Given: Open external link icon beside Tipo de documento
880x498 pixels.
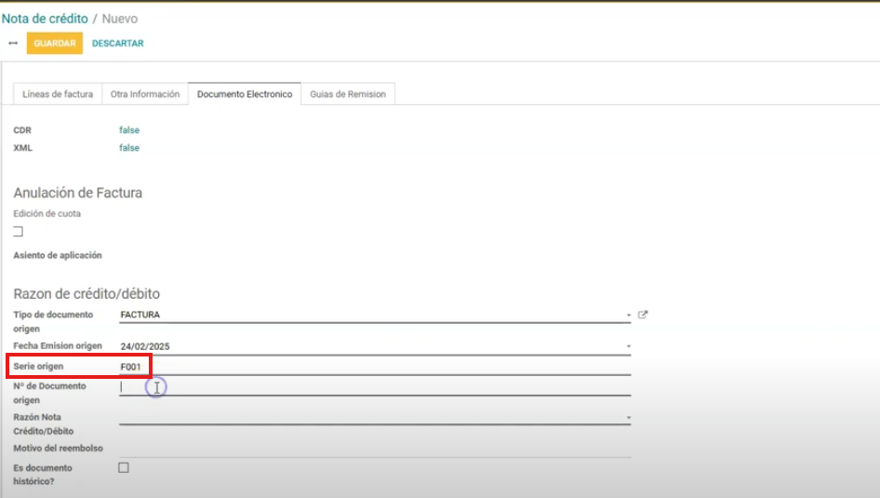Looking at the screenshot, I should click(643, 315).
